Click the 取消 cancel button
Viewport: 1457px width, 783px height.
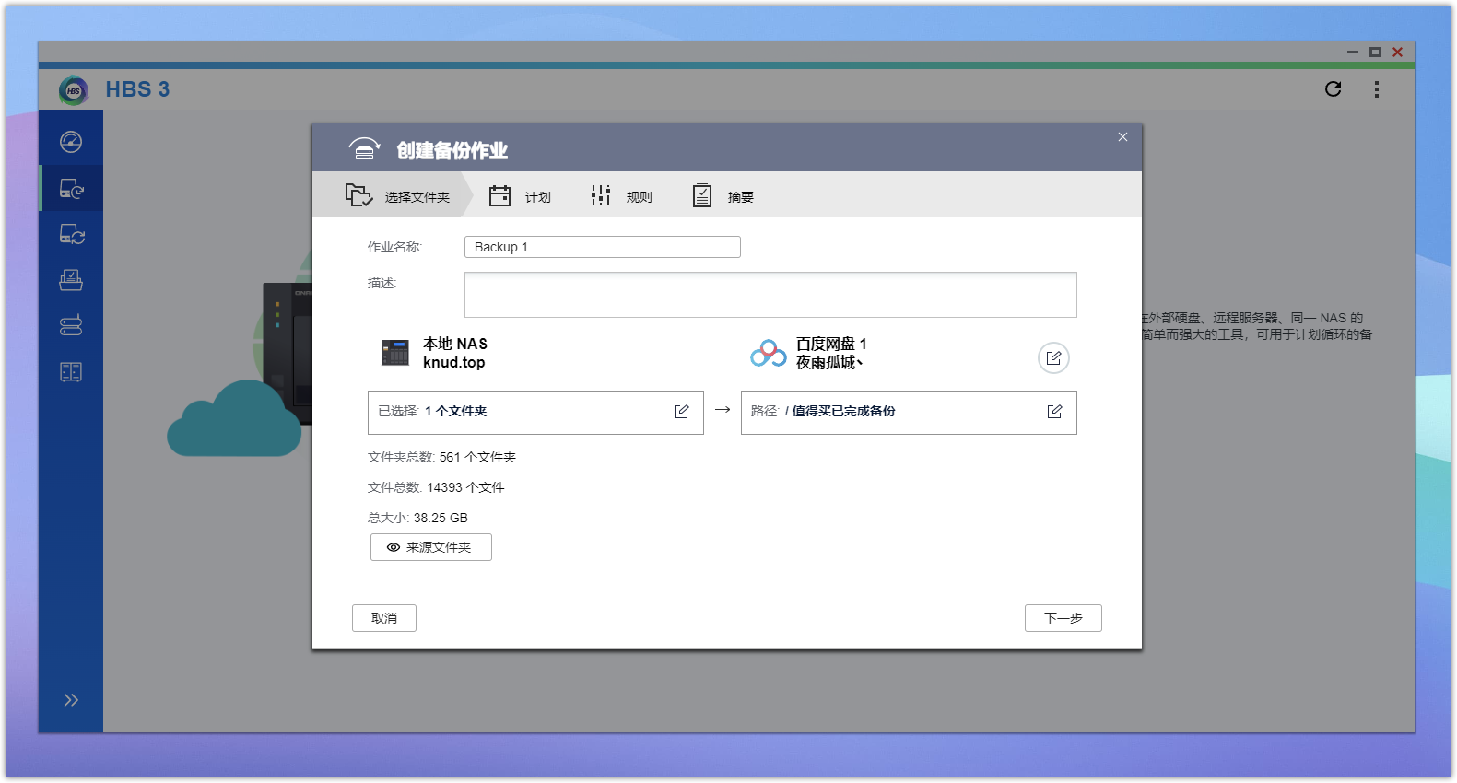tap(383, 618)
